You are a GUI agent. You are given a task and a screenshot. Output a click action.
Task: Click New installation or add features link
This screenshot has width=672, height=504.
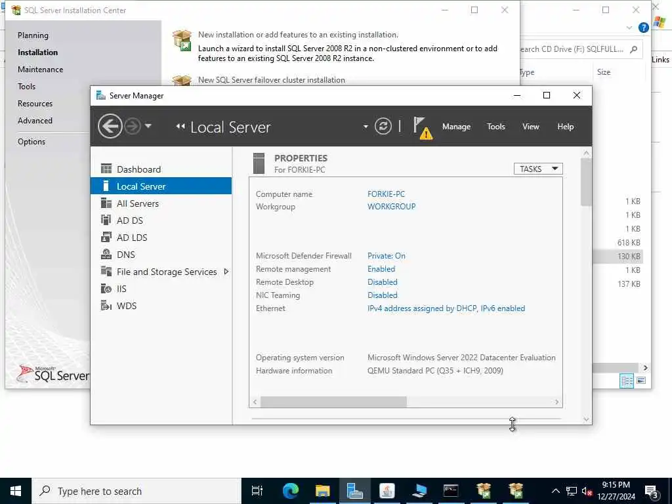coord(298,35)
